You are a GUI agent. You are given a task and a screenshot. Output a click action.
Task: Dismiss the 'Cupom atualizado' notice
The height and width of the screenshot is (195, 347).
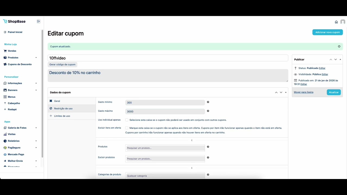pyautogui.click(x=339, y=46)
